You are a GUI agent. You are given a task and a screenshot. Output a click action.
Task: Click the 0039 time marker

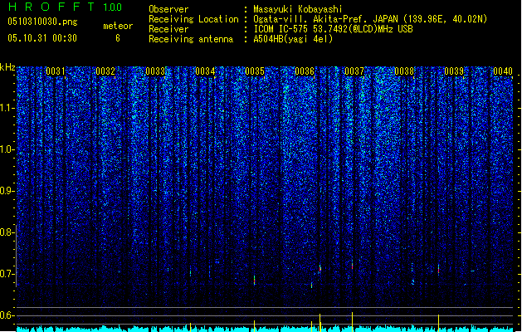454,71
